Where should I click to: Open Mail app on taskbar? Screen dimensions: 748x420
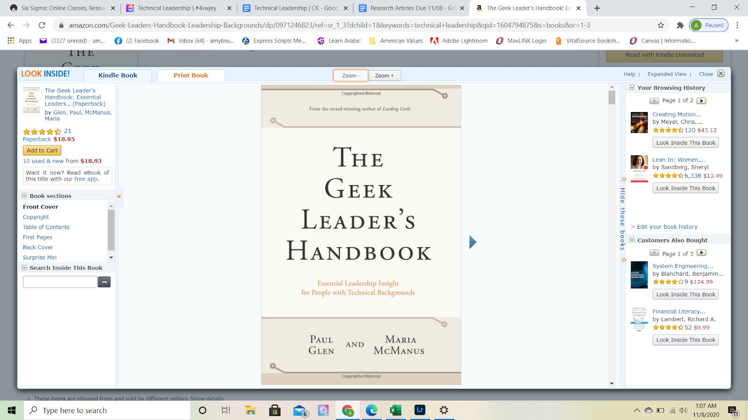tap(300, 410)
